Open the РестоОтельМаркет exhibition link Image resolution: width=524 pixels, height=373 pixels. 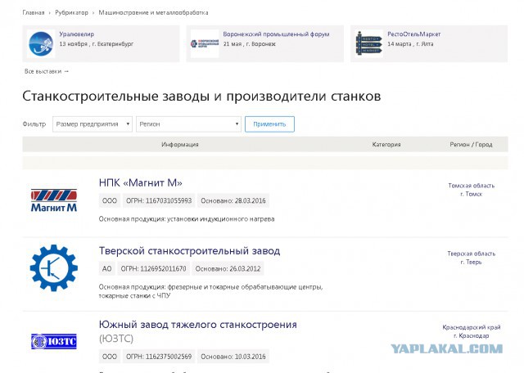click(413, 34)
